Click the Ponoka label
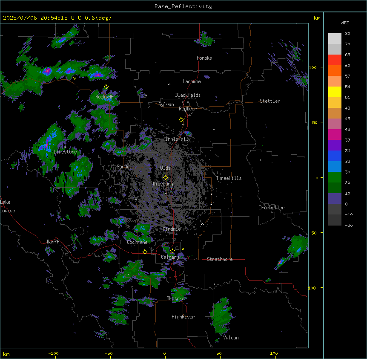The width and height of the screenshot is (367, 359). (x=204, y=58)
